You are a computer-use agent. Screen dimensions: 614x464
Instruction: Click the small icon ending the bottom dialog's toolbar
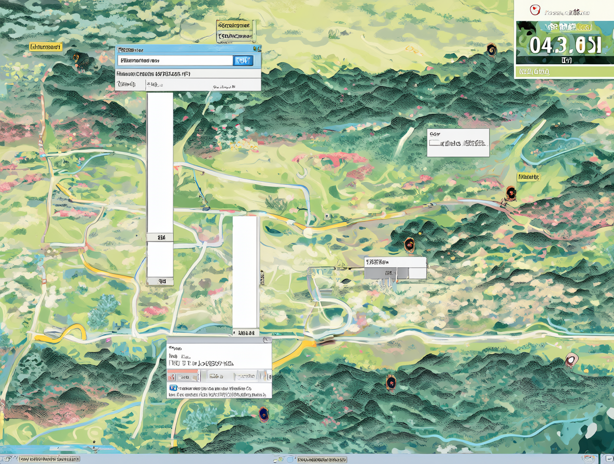269,376
